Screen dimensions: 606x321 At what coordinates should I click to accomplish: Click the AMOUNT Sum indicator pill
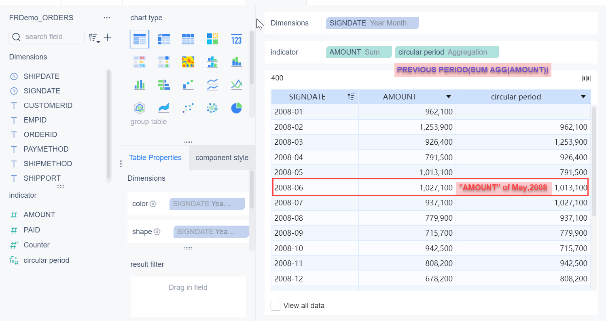[359, 52]
